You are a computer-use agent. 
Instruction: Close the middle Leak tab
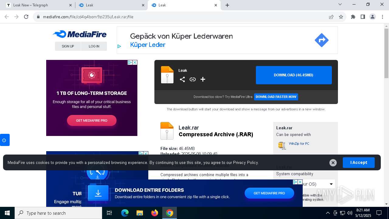click(x=143, y=5)
